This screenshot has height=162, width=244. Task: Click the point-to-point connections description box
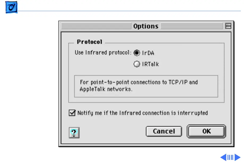click(x=146, y=86)
